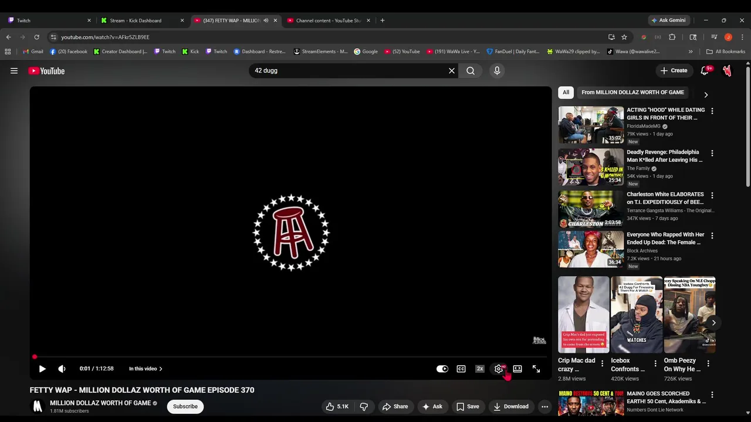This screenshot has height=422, width=751.
Task: Click the address bar URL
Action: coord(106,37)
